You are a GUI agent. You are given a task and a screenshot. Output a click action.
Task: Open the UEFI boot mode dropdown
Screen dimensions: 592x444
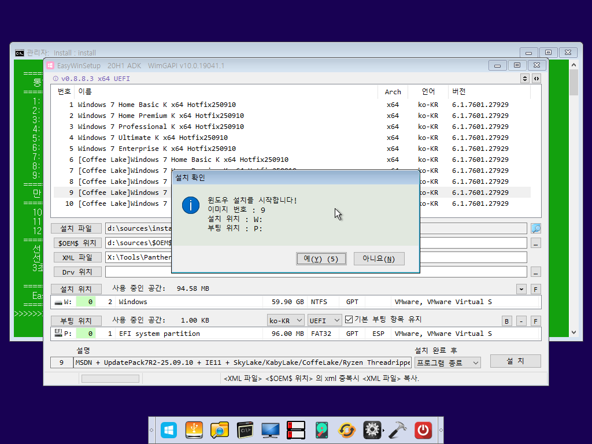[x=325, y=320]
